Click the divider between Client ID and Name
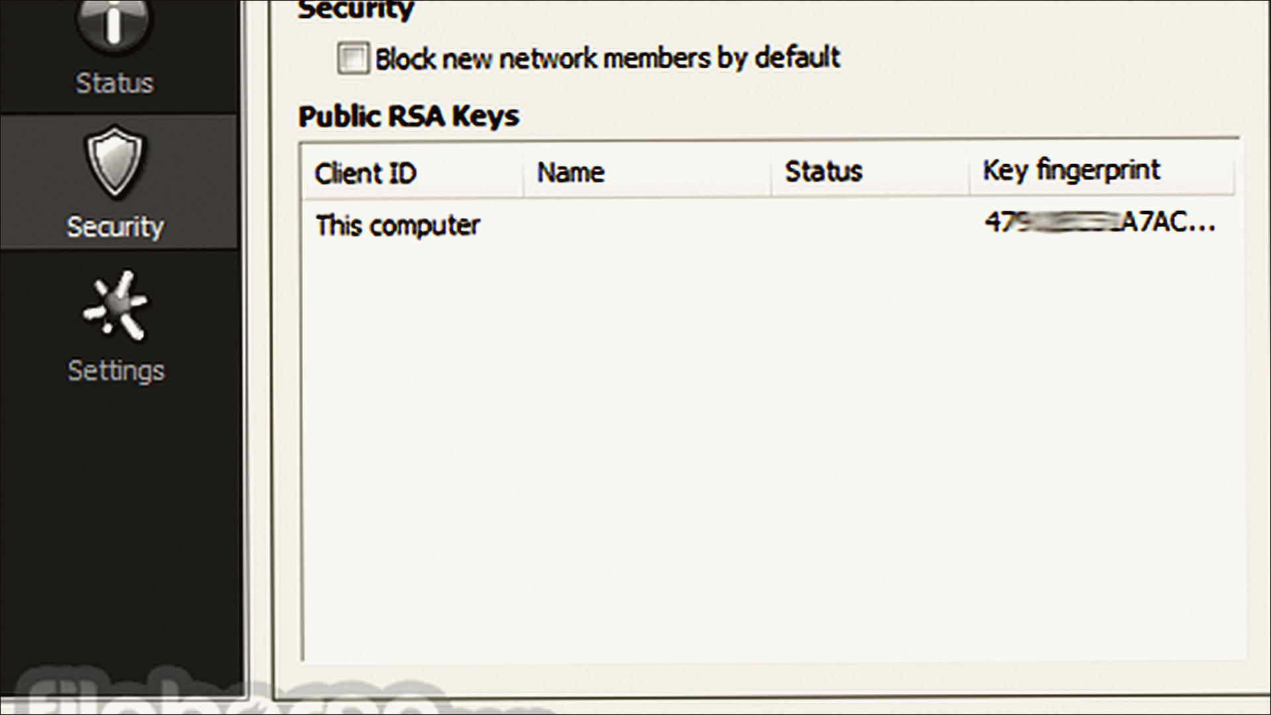The height and width of the screenshot is (715, 1271). click(524, 173)
